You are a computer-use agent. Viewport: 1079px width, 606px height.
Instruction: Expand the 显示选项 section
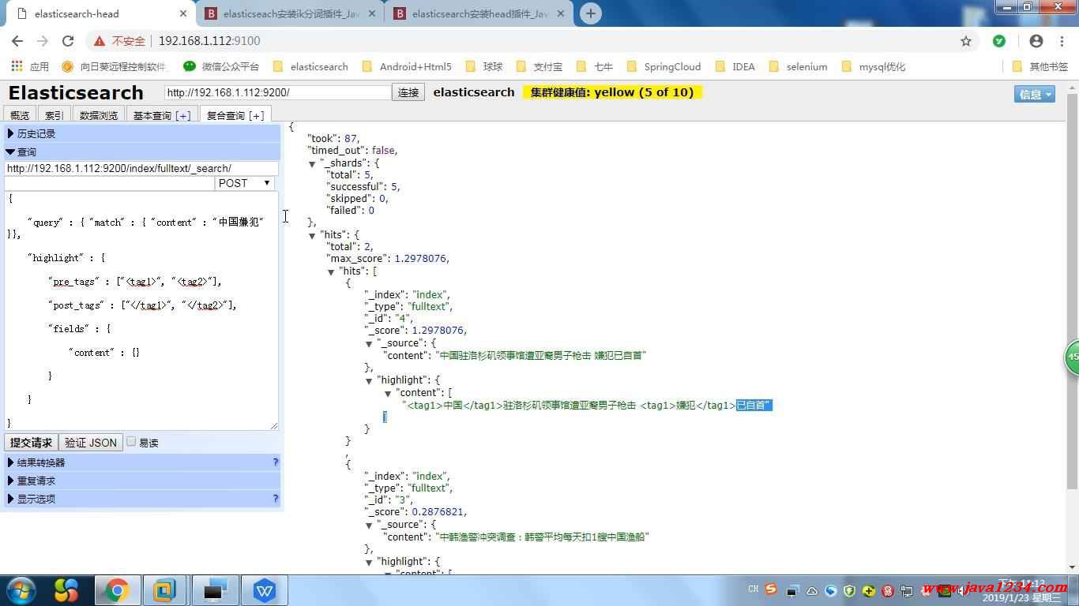click(x=142, y=499)
